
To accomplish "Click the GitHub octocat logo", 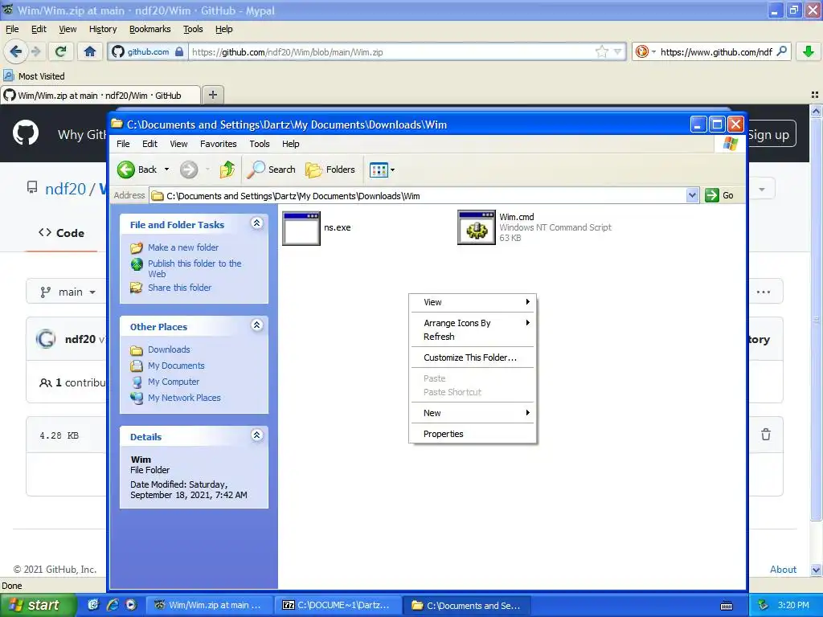I will coord(25,133).
